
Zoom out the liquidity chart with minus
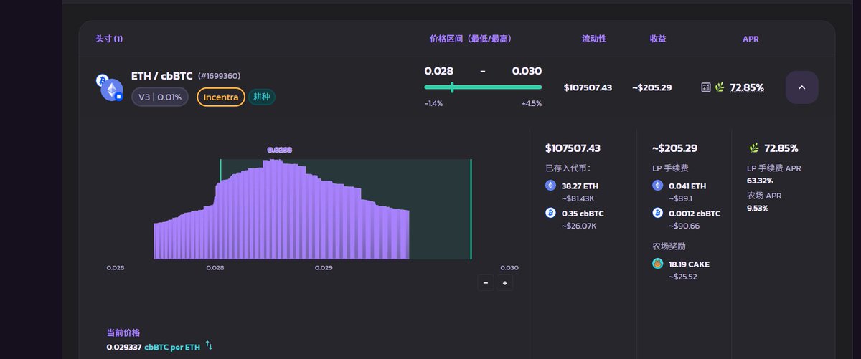coord(486,282)
